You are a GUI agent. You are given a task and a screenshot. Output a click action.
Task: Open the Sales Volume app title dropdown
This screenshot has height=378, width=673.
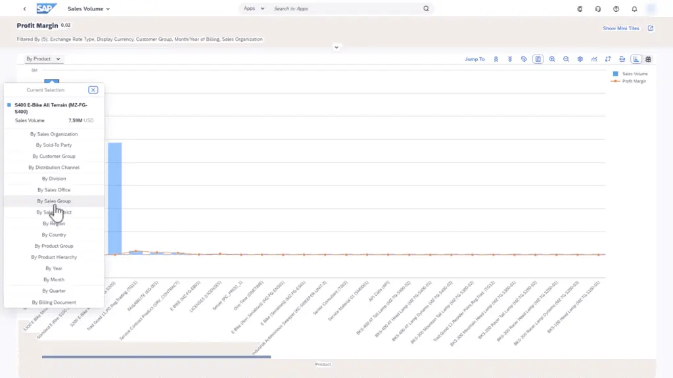point(89,9)
